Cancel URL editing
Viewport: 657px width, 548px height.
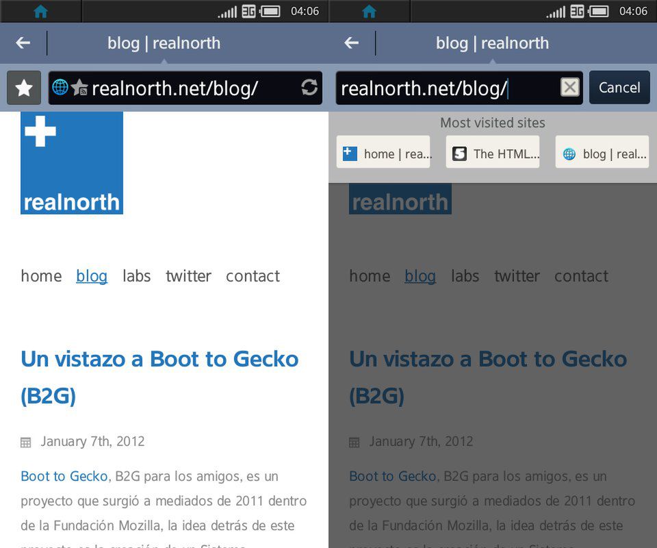619,88
